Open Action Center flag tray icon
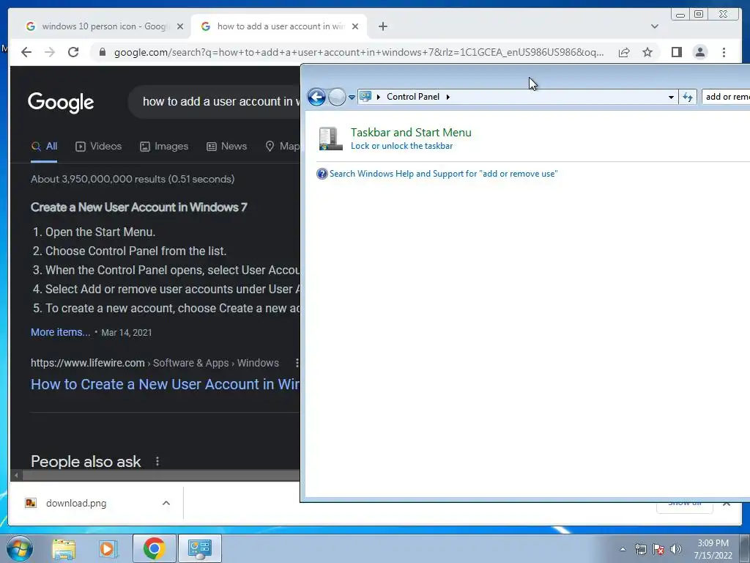 coord(658,549)
